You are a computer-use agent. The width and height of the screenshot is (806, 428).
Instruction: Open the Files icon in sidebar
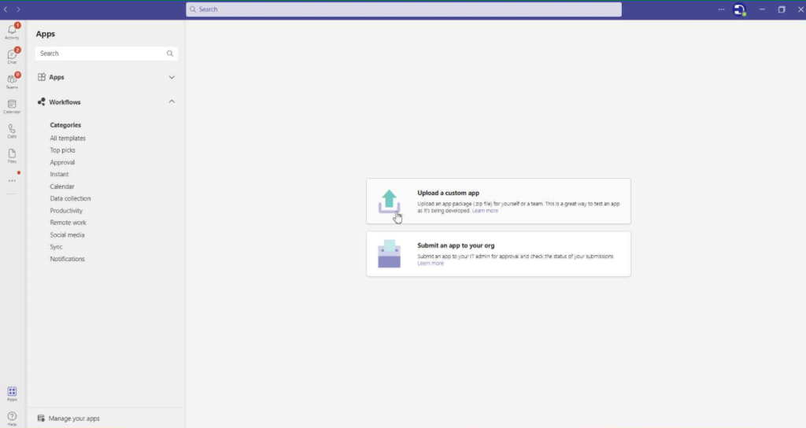[12, 156]
